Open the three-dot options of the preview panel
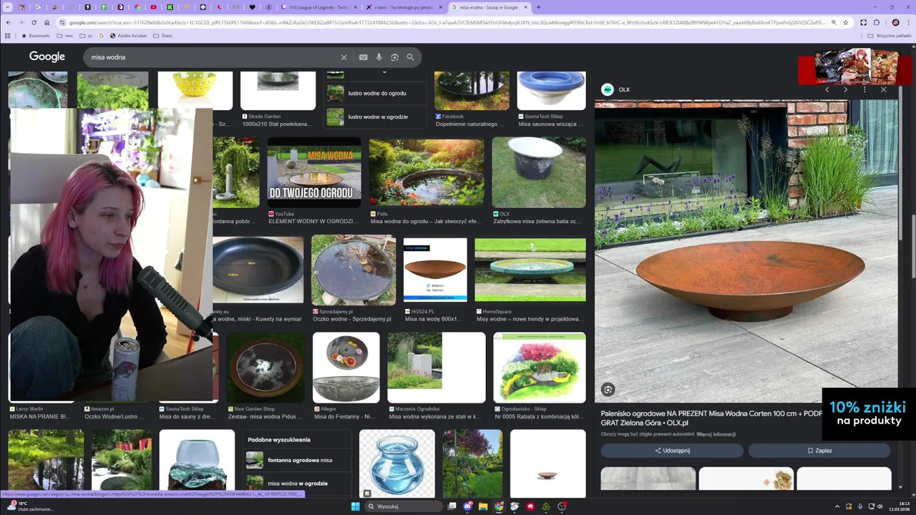The width and height of the screenshot is (916, 515). pos(864,89)
